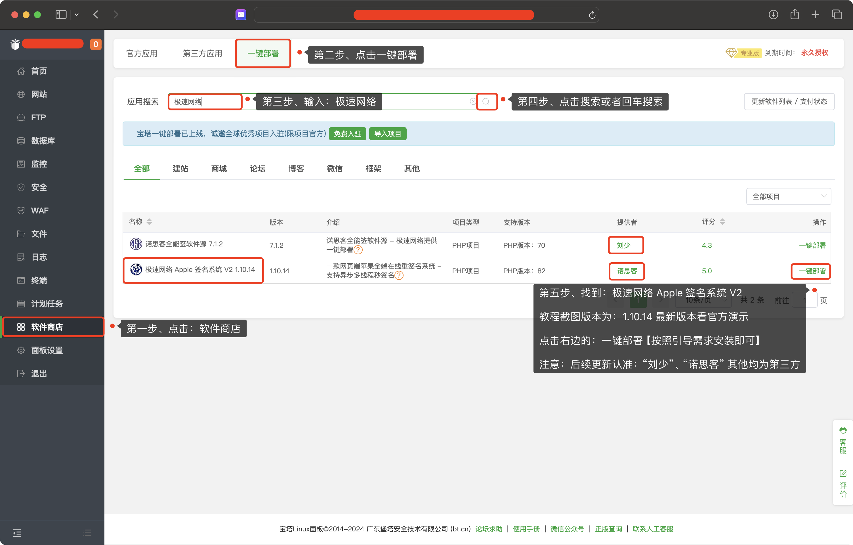Sort table by 名称 column arrows
This screenshot has height=545, width=853.
149,222
